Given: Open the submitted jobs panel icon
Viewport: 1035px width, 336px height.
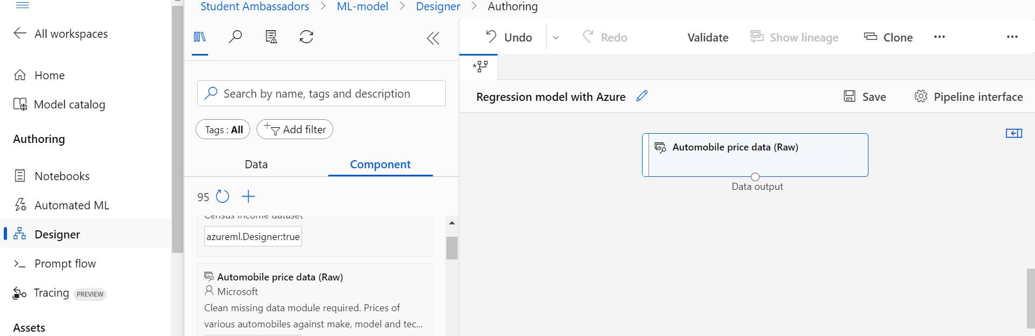Looking at the screenshot, I should pyautogui.click(x=271, y=37).
